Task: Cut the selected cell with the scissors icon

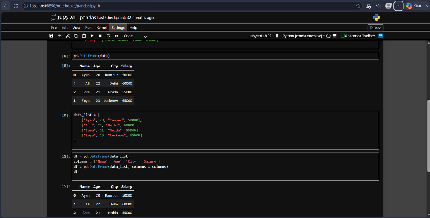Action: [67, 36]
